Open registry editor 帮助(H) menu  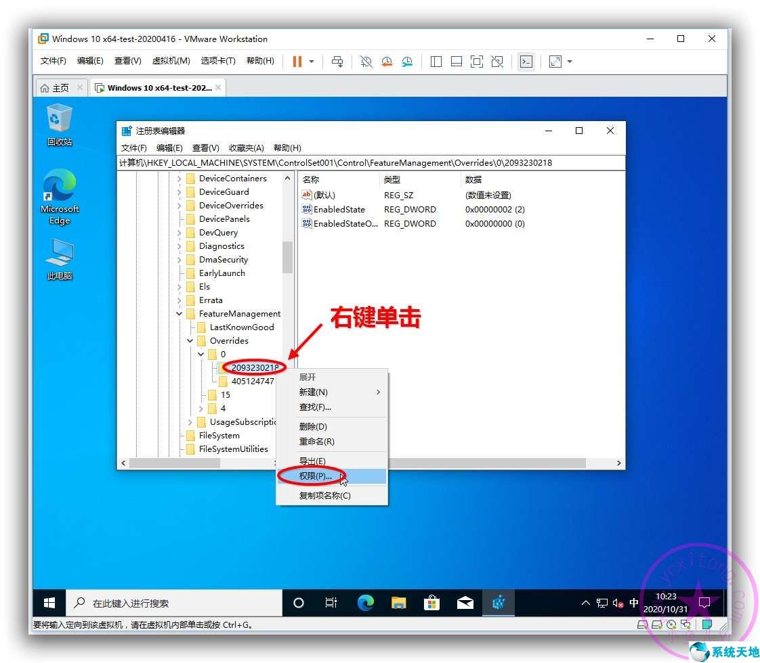pyautogui.click(x=287, y=147)
